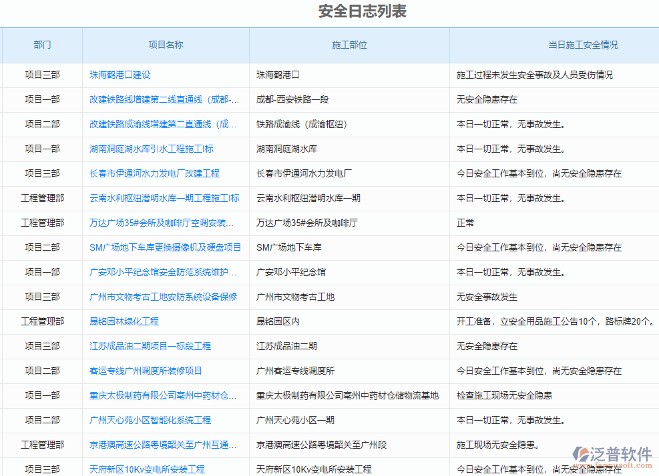Click the 部门 column header
659x476 pixels.
[x=41, y=45]
